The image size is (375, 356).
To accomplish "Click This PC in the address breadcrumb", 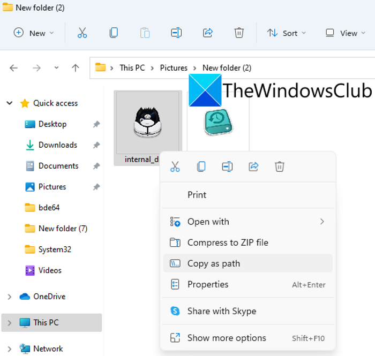I will pos(132,68).
